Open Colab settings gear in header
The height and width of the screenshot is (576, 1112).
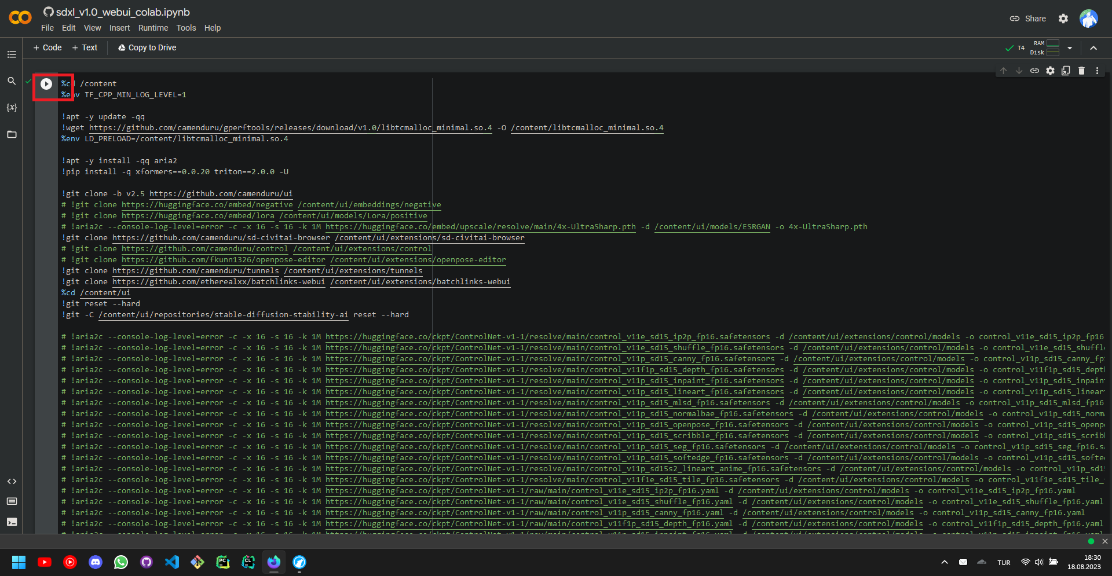(1063, 19)
